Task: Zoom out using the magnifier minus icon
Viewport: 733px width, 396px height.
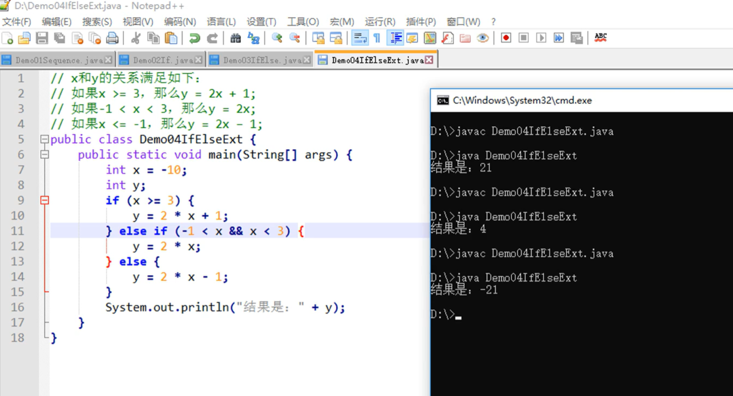Action: (294, 38)
